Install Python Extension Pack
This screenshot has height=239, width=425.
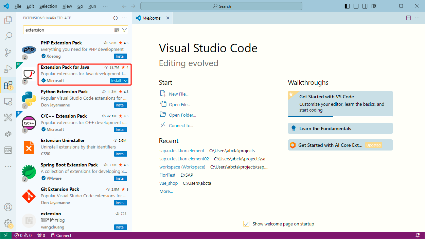pyautogui.click(x=121, y=105)
